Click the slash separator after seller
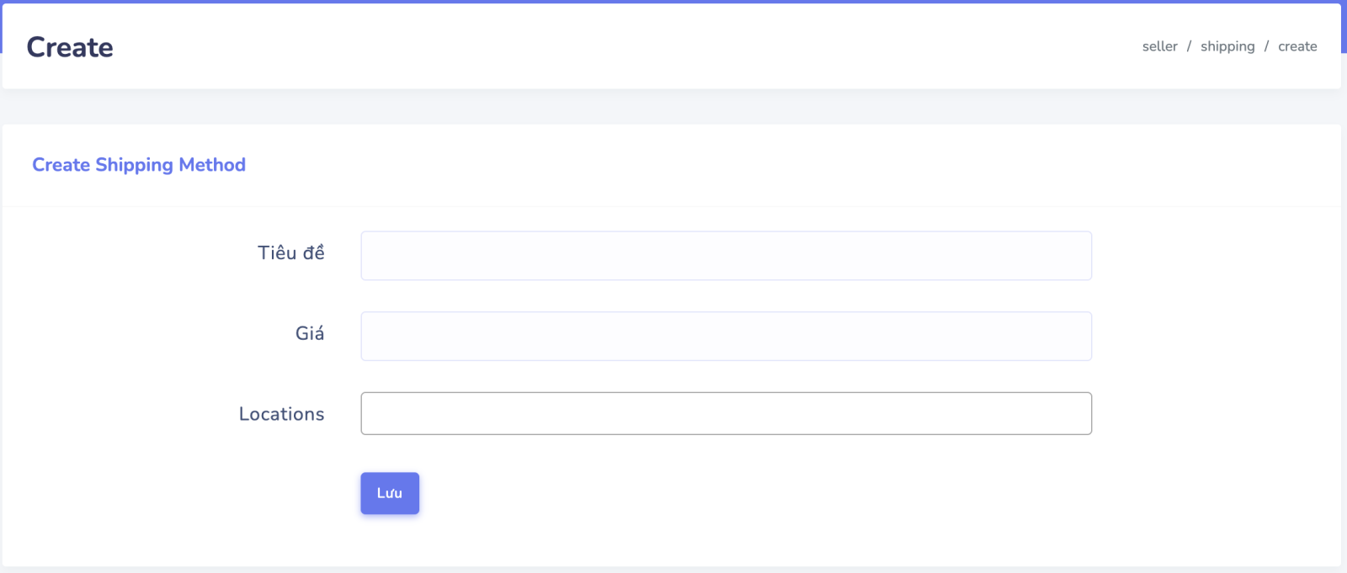The image size is (1347, 573). click(1189, 46)
